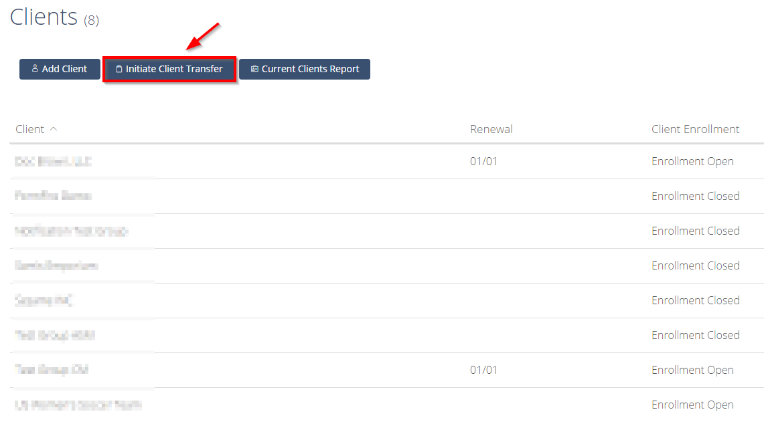Click Enrollment Closed in the second row
The image size is (764, 436).
coord(695,196)
